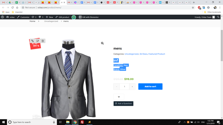Zoom product image with magnifier icon
This screenshot has width=223, height=125.
(102, 43)
